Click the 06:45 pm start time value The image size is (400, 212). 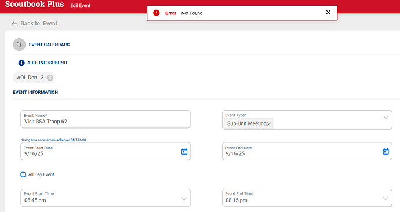(35, 200)
